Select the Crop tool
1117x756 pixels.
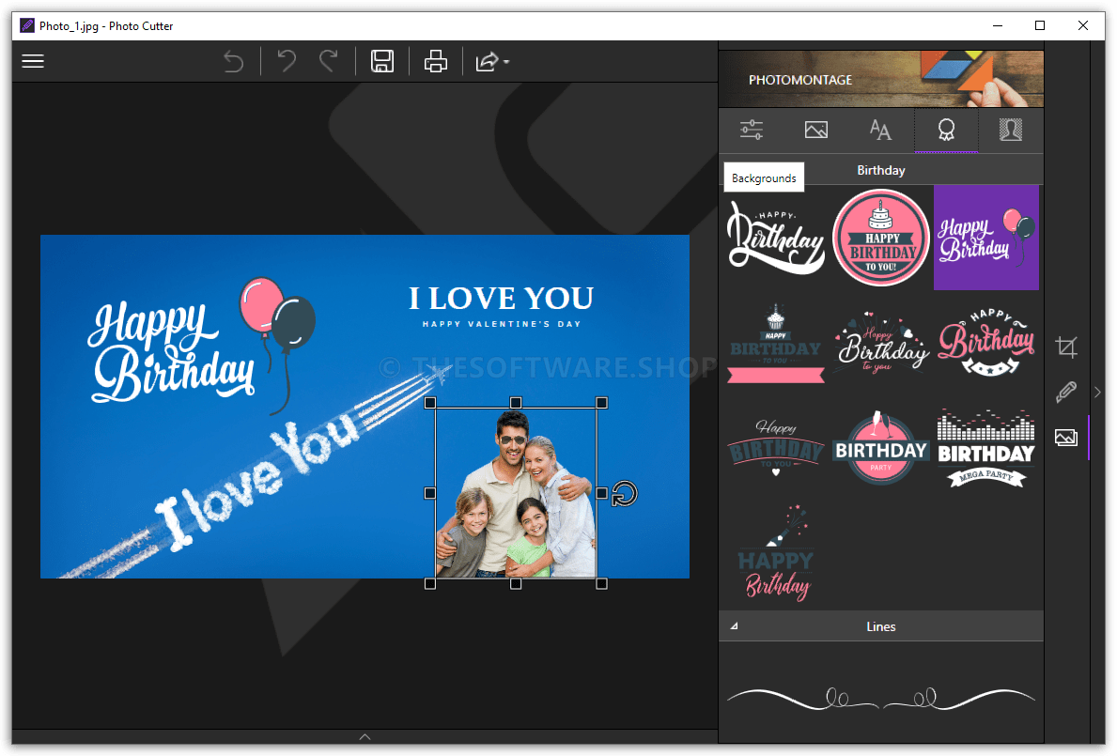point(1066,347)
